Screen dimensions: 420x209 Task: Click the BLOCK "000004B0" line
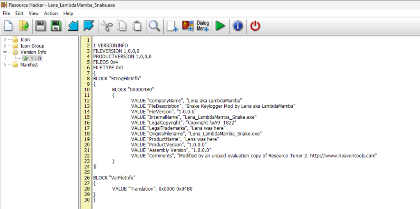click(133, 89)
